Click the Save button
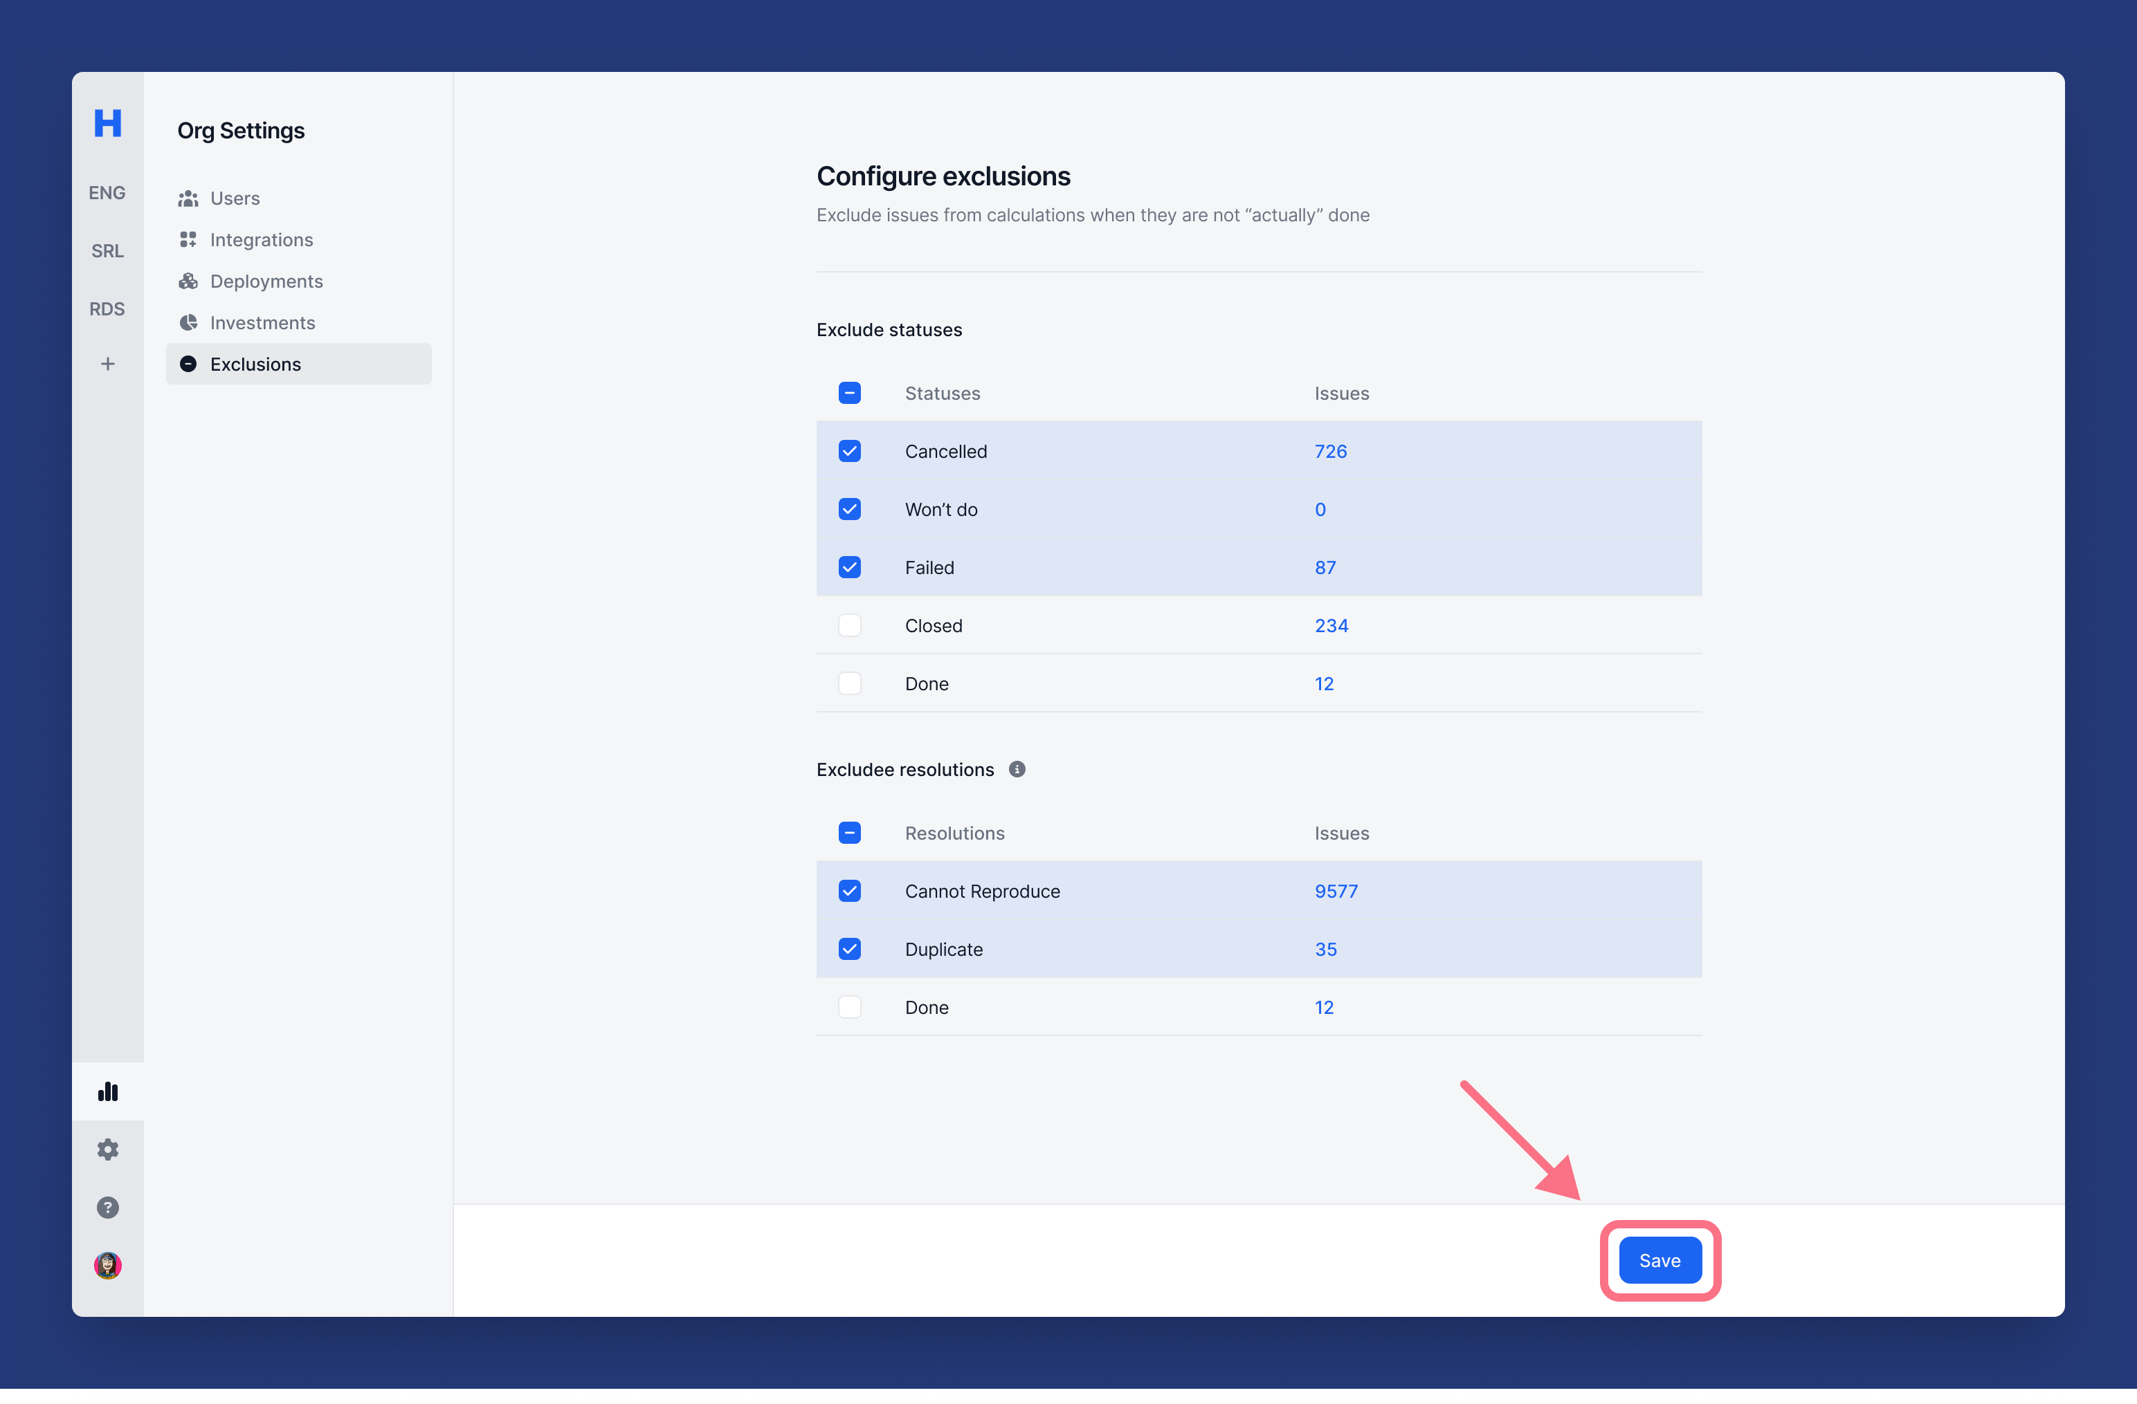The height and width of the screenshot is (1404, 2137). (x=1659, y=1260)
